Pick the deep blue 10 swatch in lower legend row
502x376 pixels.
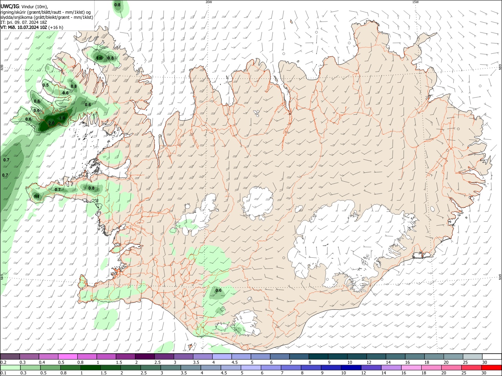click(351, 368)
